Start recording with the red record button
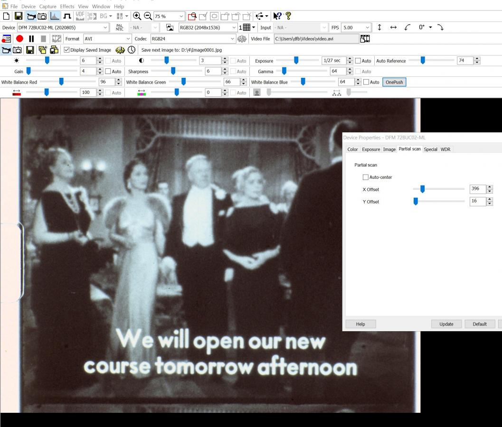 19,39
